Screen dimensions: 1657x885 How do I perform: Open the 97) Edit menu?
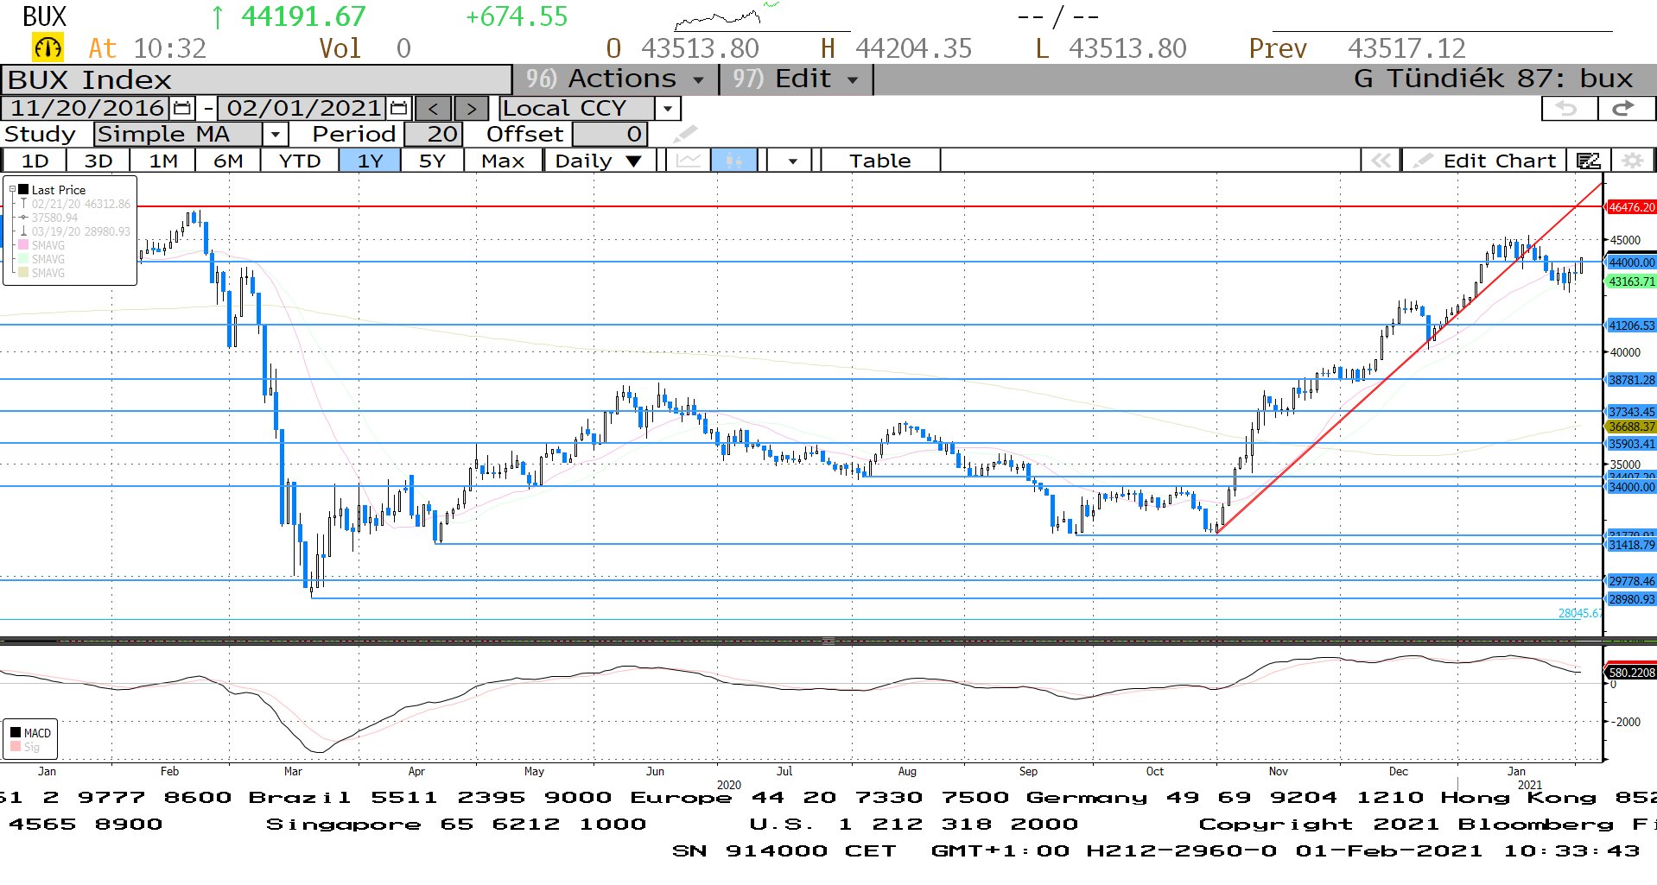[796, 79]
